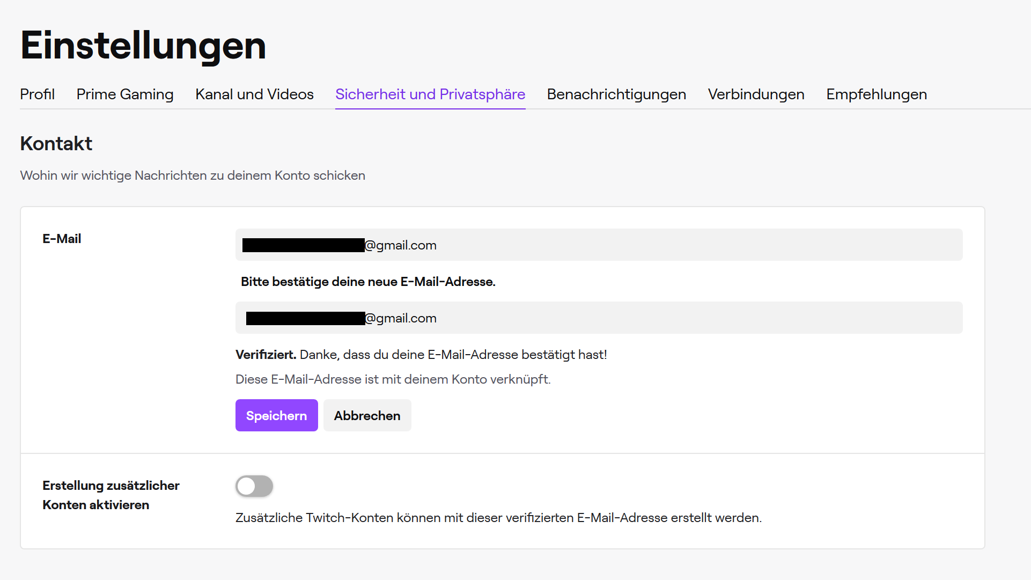Click the E-Mail field label

(62, 239)
